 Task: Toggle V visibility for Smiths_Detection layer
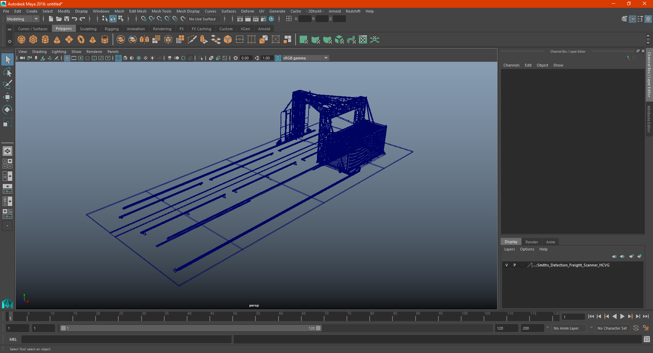506,265
